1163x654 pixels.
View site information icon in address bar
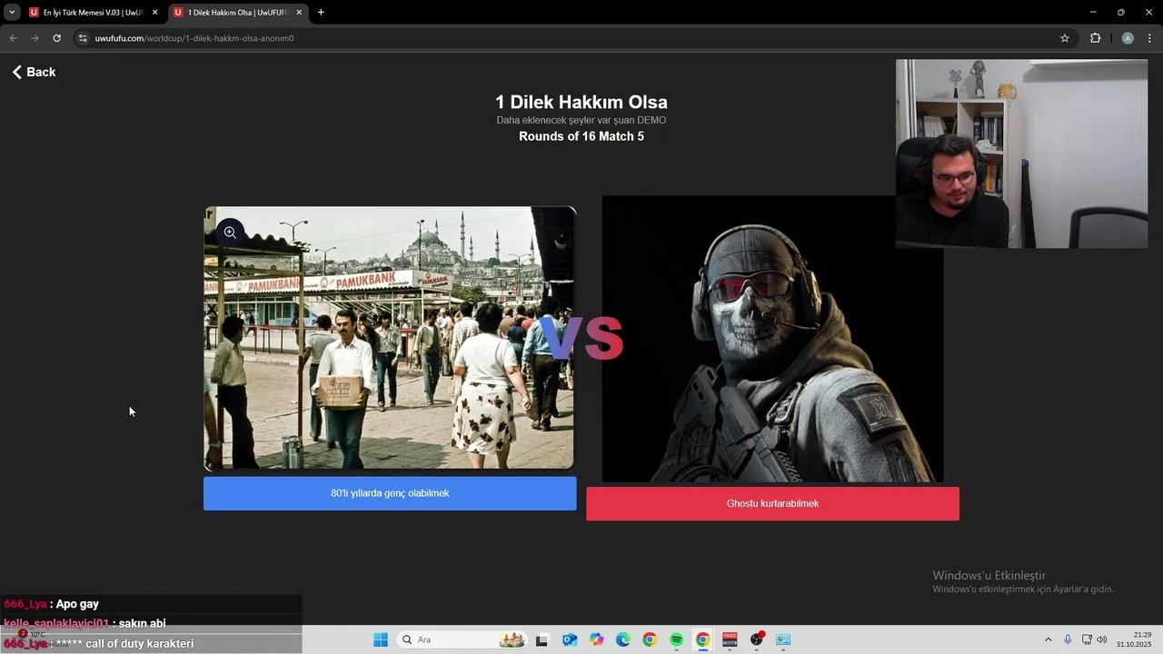pos(83,38)
